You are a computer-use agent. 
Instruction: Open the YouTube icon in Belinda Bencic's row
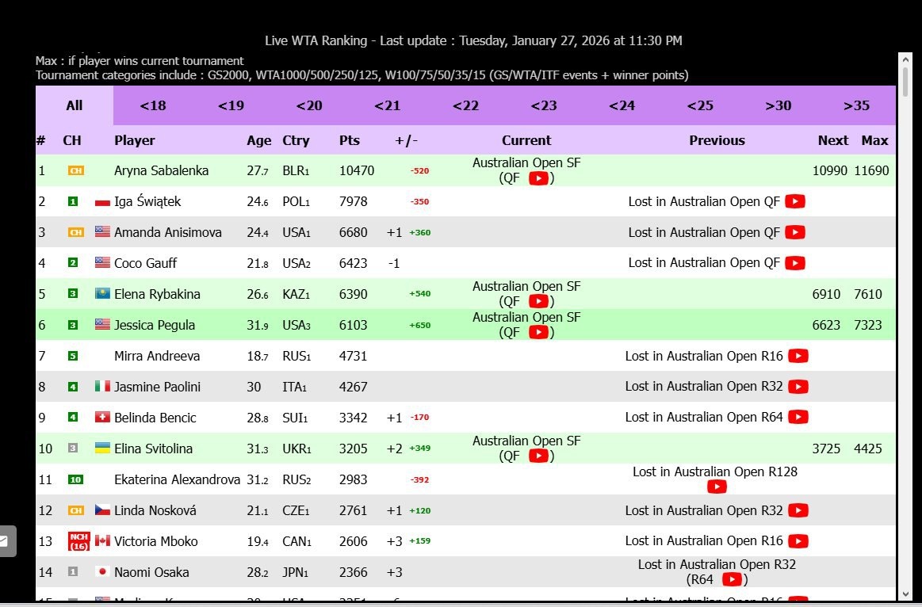pos(798,417)
